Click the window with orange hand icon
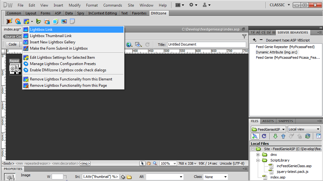The height and width of the screenshot is (181, 323). (x=47, y=21)
